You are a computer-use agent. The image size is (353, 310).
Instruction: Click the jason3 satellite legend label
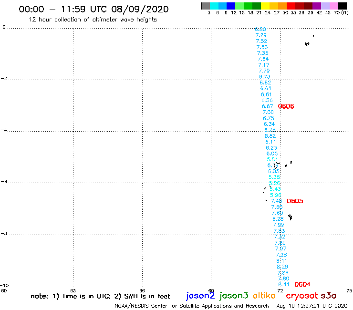[234, 296]
